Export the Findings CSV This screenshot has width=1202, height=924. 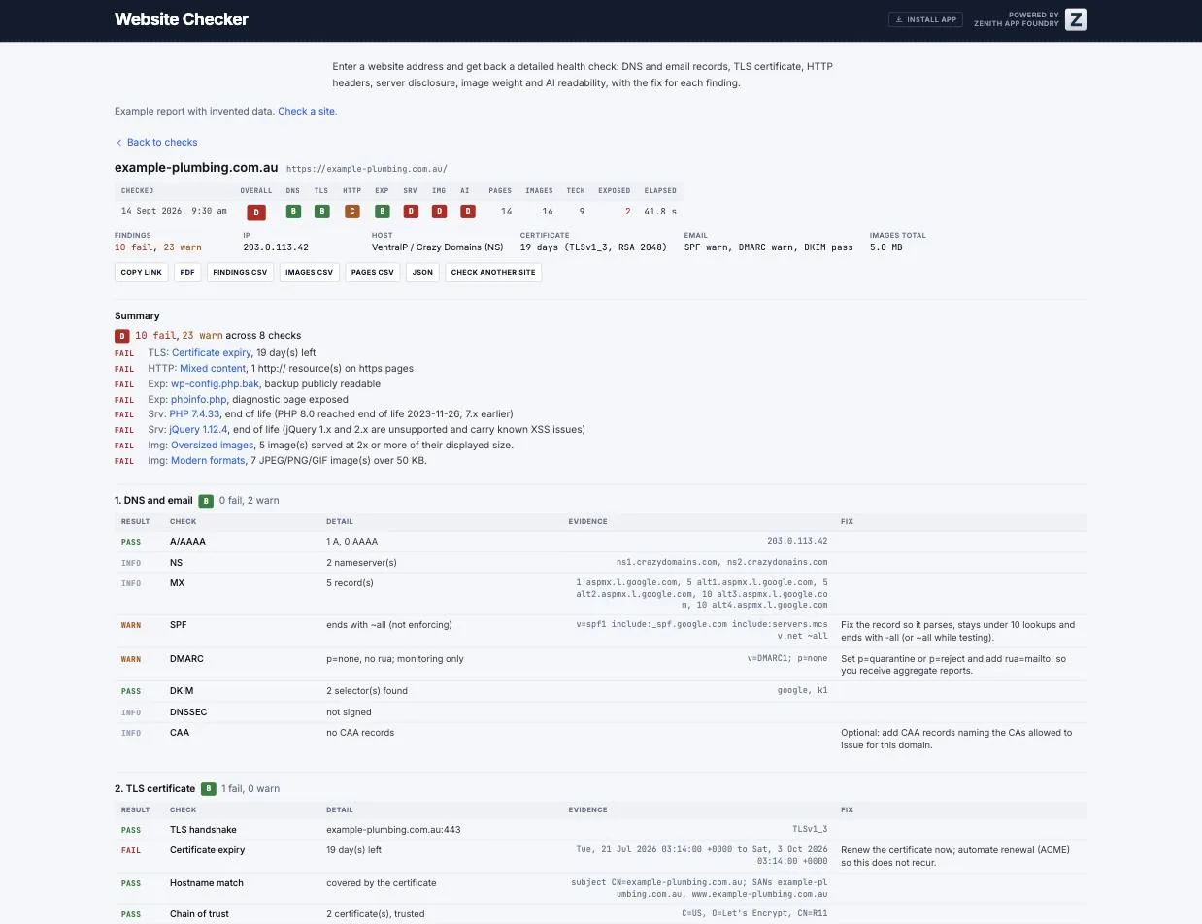(240, 273)
